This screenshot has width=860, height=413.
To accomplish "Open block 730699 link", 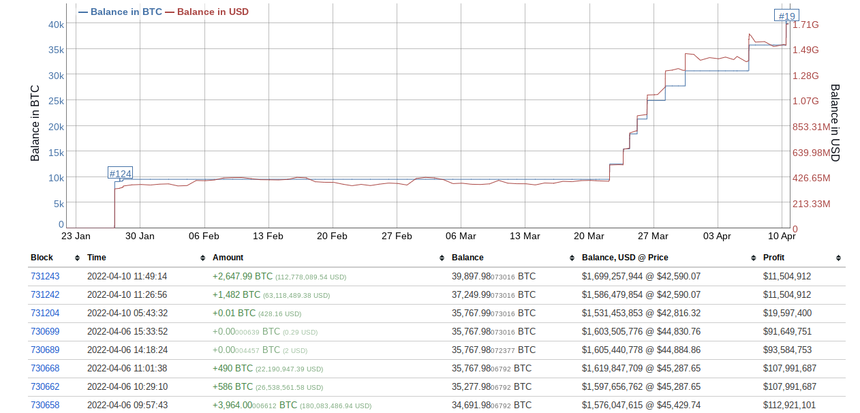I will click(x=45, y=332).
